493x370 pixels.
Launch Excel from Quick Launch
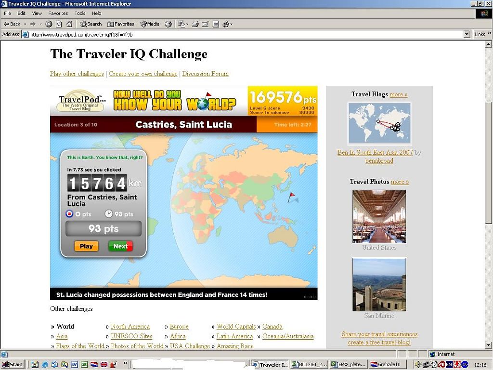click(84, 365)
